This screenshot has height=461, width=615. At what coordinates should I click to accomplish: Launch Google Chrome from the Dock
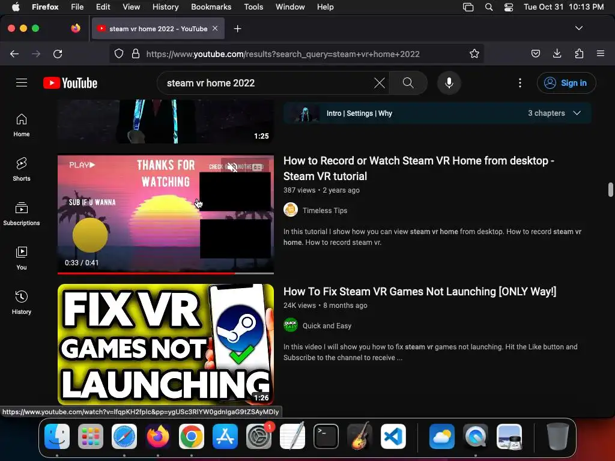(192, 436)
